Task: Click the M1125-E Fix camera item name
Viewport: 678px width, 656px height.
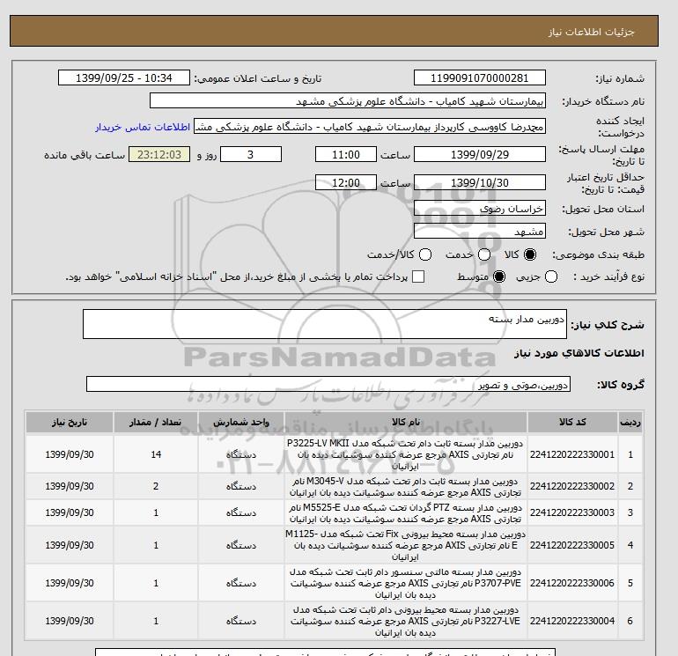Action: point(406,546)
